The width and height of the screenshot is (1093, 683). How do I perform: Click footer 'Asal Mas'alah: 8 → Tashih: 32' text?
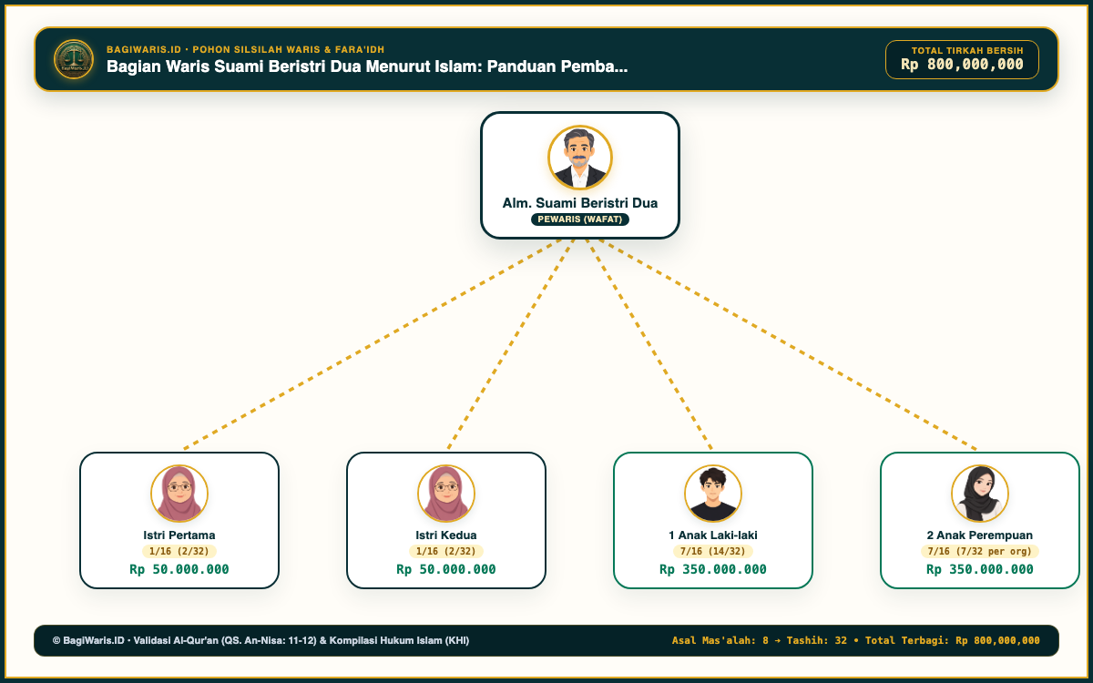point(760,641)
